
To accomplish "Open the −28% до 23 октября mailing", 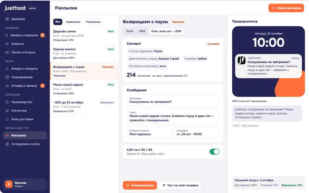I will [84, 107].
